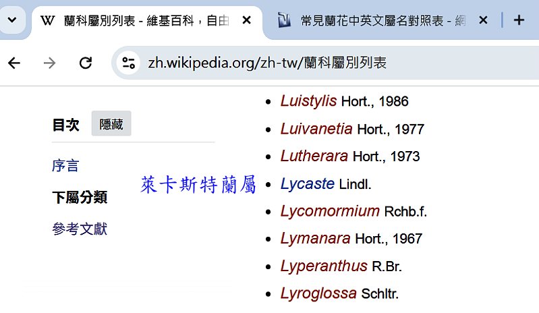539x313 pixels.
Task: Expand the tab search dropdown arrow
Action: coord(11,20)
